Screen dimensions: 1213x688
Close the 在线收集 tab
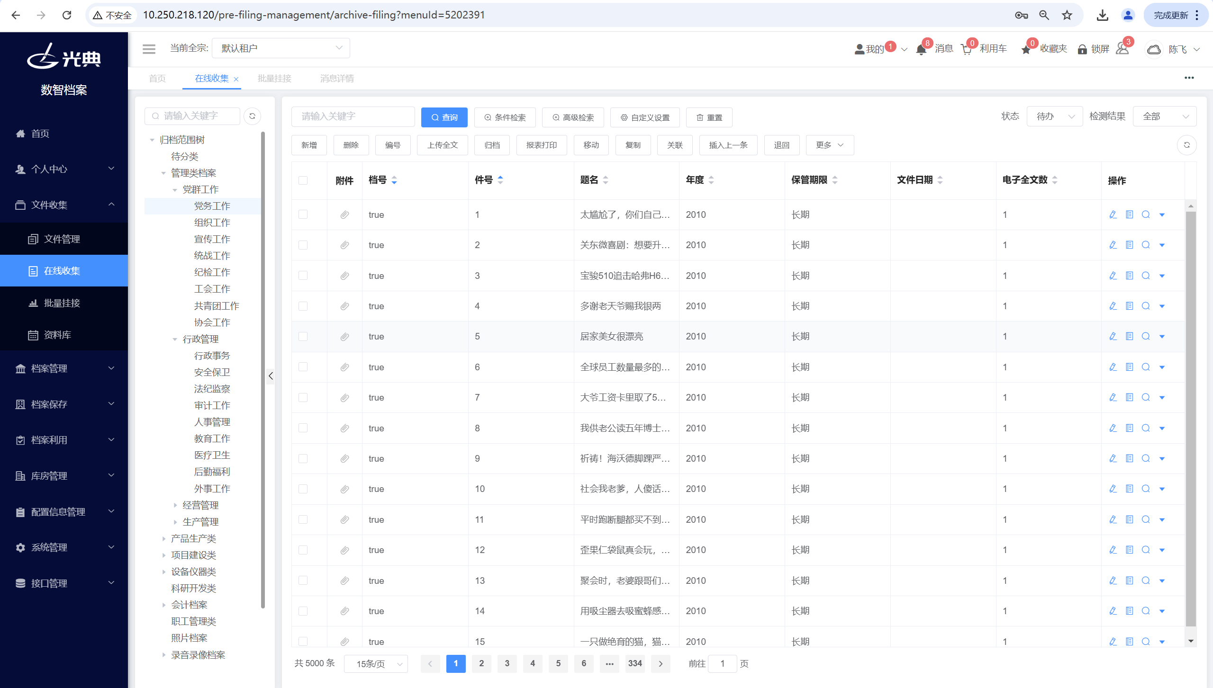tap(236, 79)
